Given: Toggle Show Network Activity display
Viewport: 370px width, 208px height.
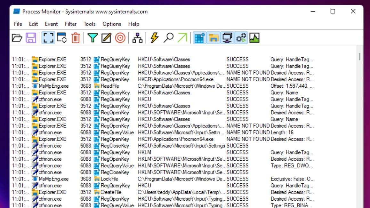Looking at the screenshot, I should (228, 37).
